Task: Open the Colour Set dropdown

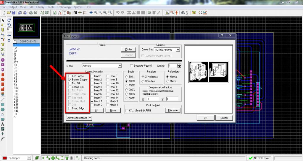Action: click(x=178, y=50)
